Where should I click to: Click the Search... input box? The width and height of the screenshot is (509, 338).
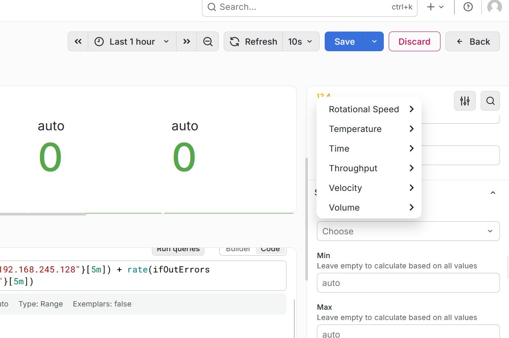click(310, 7)
